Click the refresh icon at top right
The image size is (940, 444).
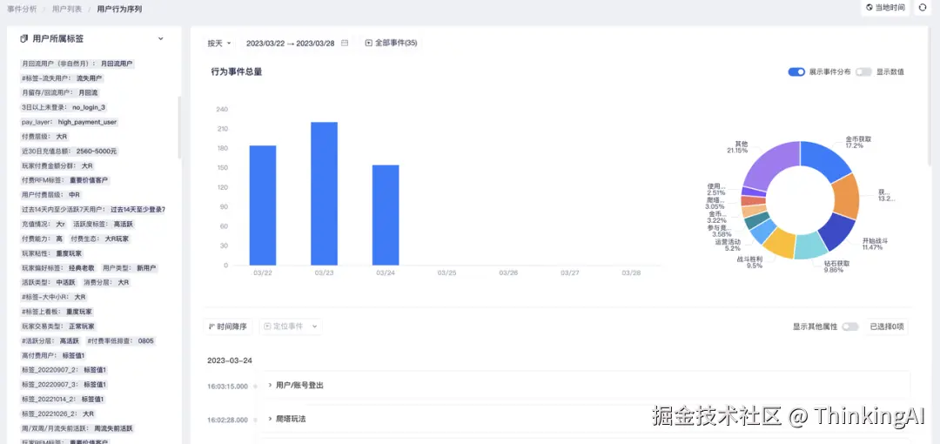click(x=923, y=8)
